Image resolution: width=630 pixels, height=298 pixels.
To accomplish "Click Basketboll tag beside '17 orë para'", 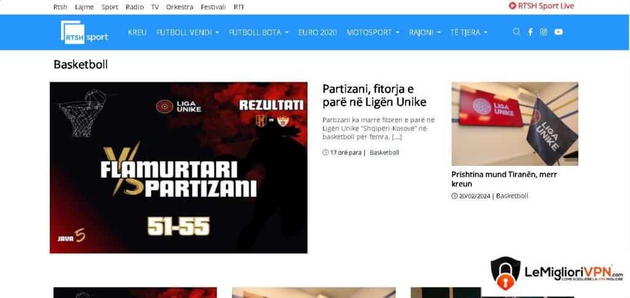I will (384, 152).
